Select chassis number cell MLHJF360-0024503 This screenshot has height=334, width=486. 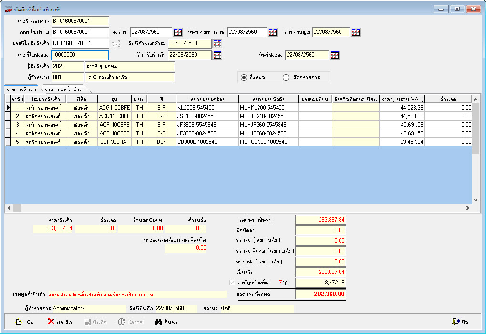(269, 133)
